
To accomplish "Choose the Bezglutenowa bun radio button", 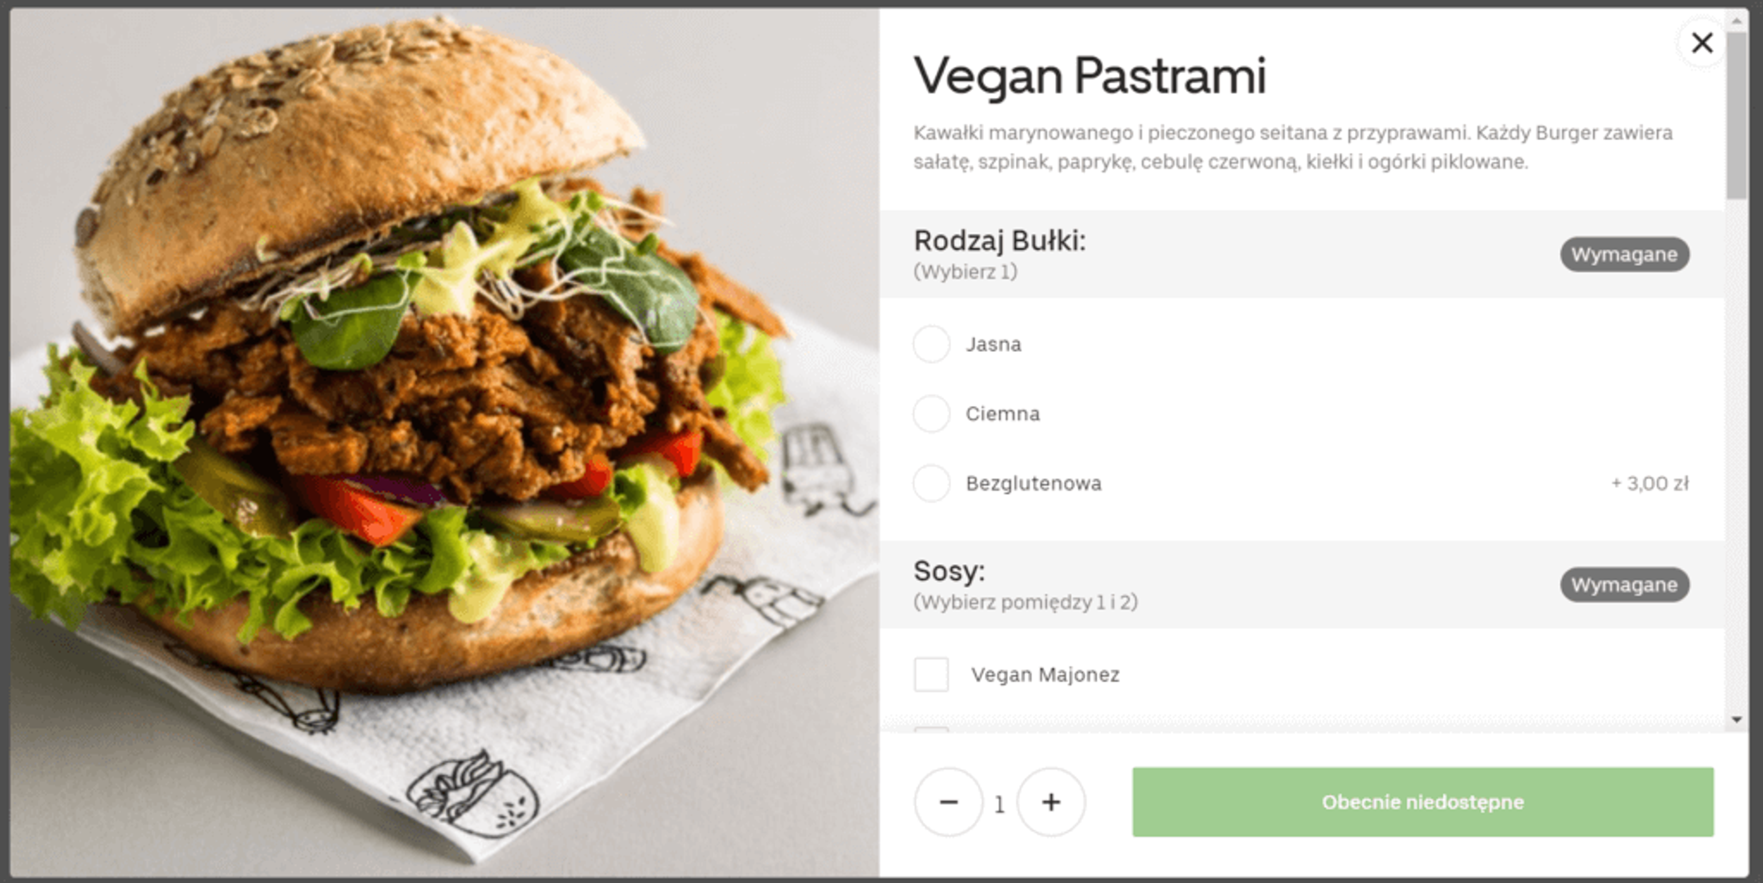I will point(932,484).
